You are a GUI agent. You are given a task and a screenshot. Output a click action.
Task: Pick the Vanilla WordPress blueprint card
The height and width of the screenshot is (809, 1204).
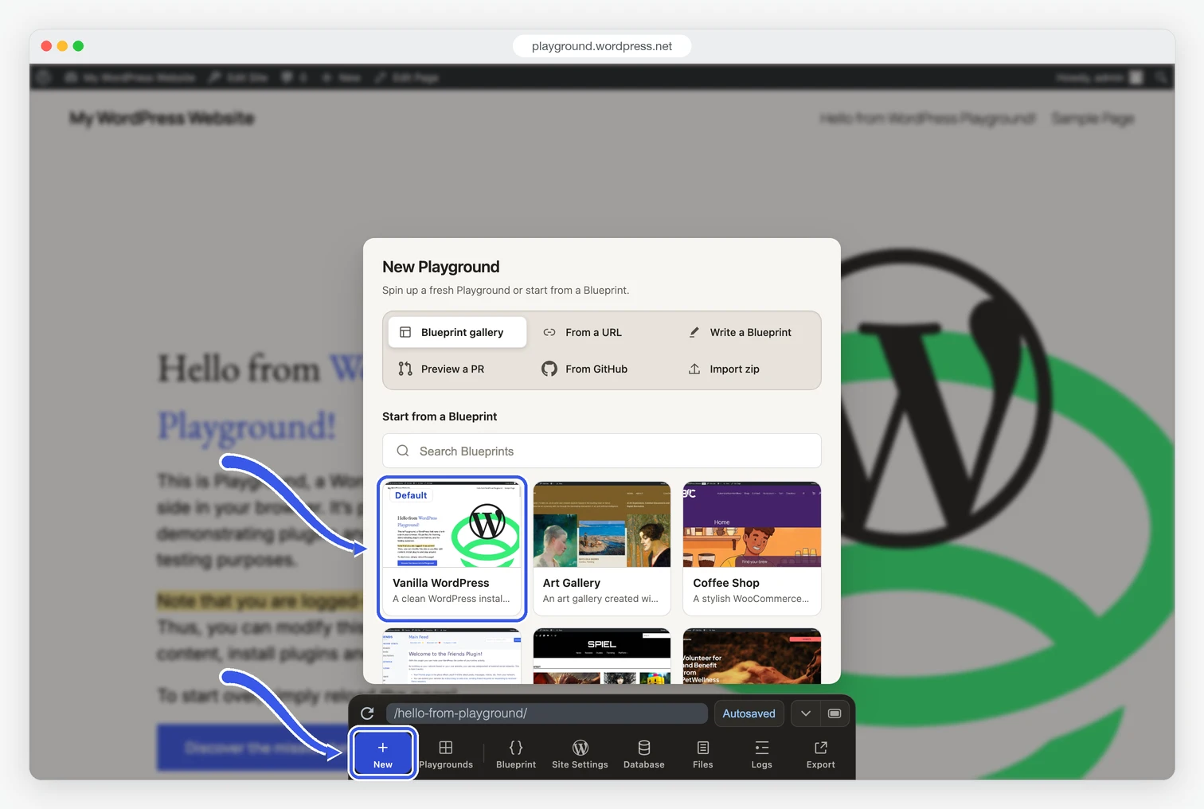(x=452, y=549)
